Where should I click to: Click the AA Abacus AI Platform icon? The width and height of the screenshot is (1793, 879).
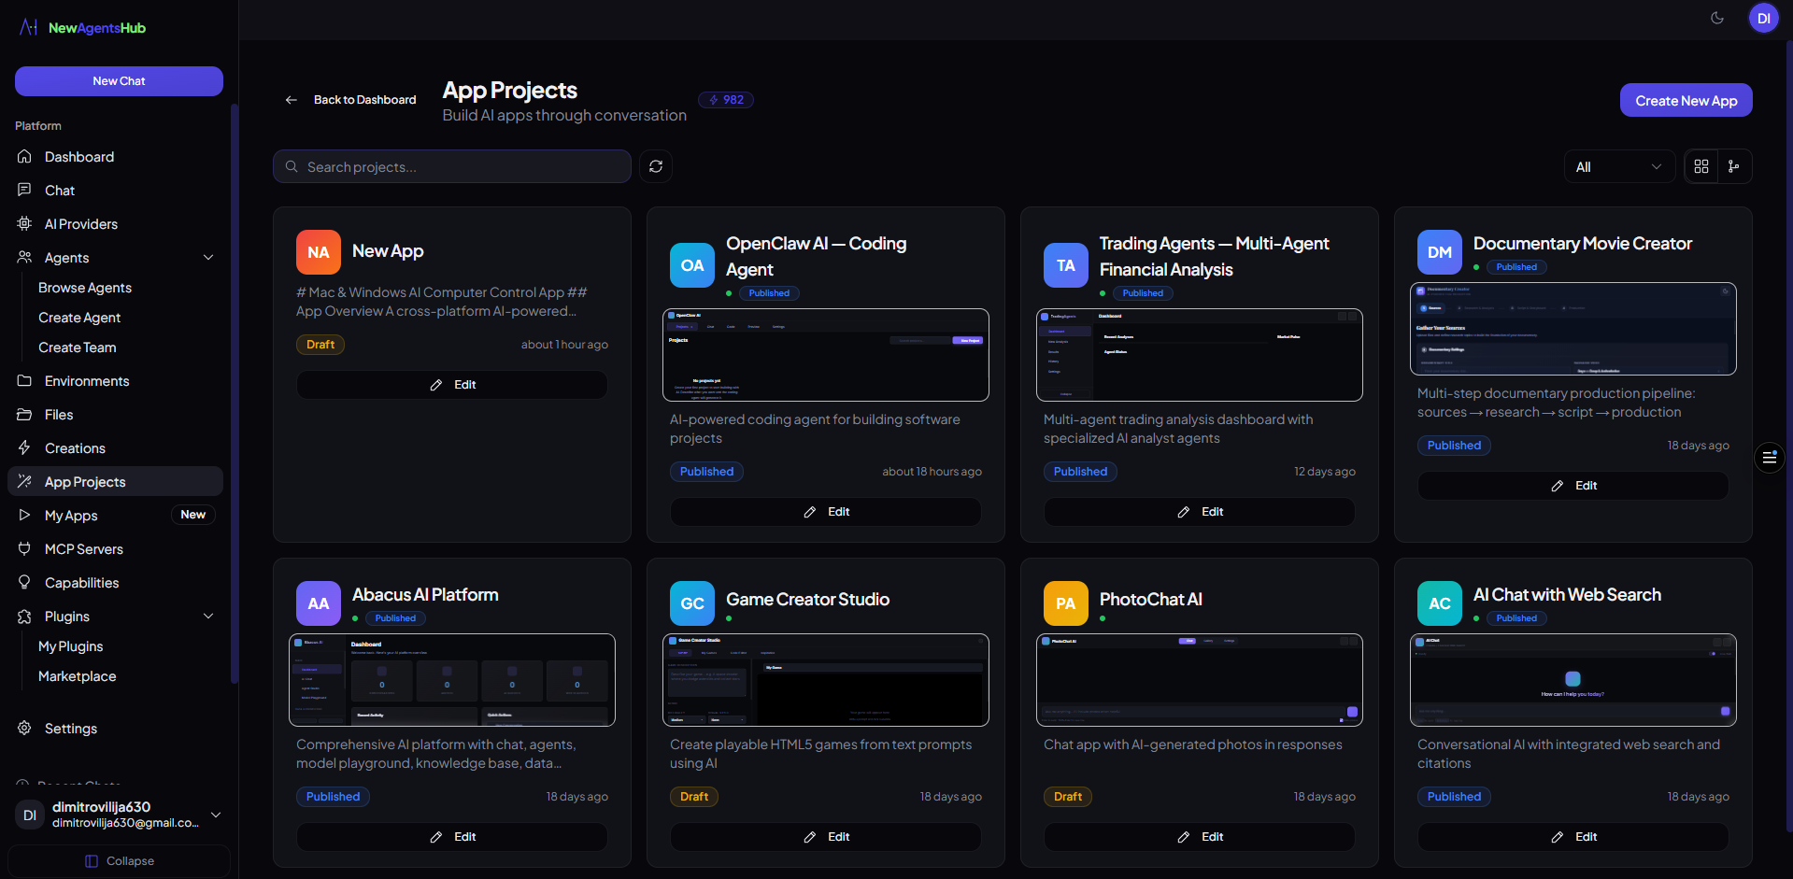[x=319, y=603]
